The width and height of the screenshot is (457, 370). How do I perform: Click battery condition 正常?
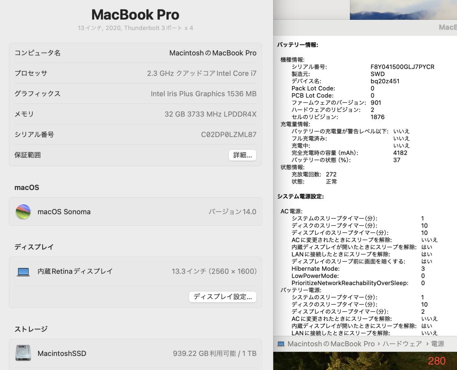(331, 182)
